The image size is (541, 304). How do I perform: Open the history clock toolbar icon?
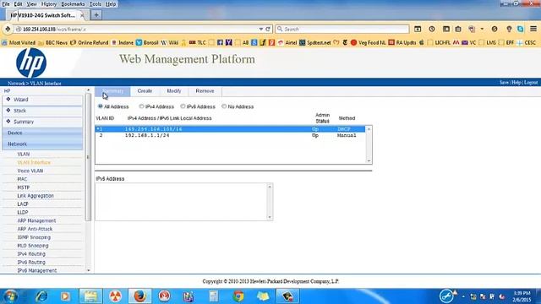pyautogui.click(x=432, y=29)
